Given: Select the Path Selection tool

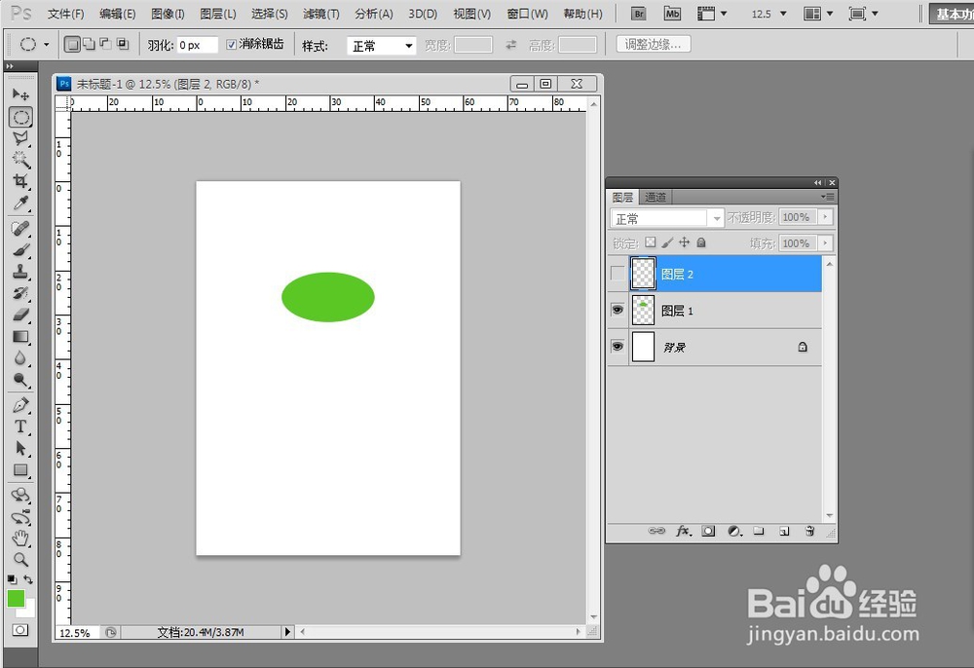Looking at the screenshot, I should pos(20,448).
